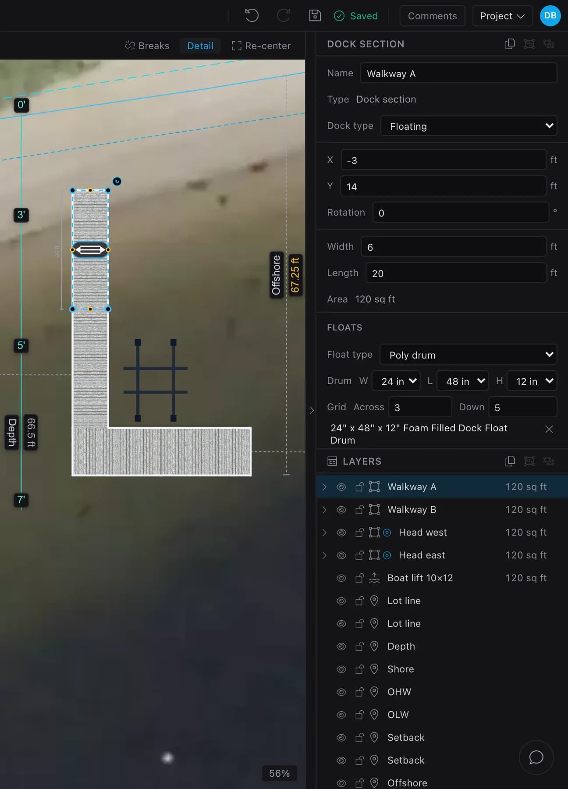Screen dimensions: 568x789
Task: Click the 56% zoom indicator
Action: point(280,773)
